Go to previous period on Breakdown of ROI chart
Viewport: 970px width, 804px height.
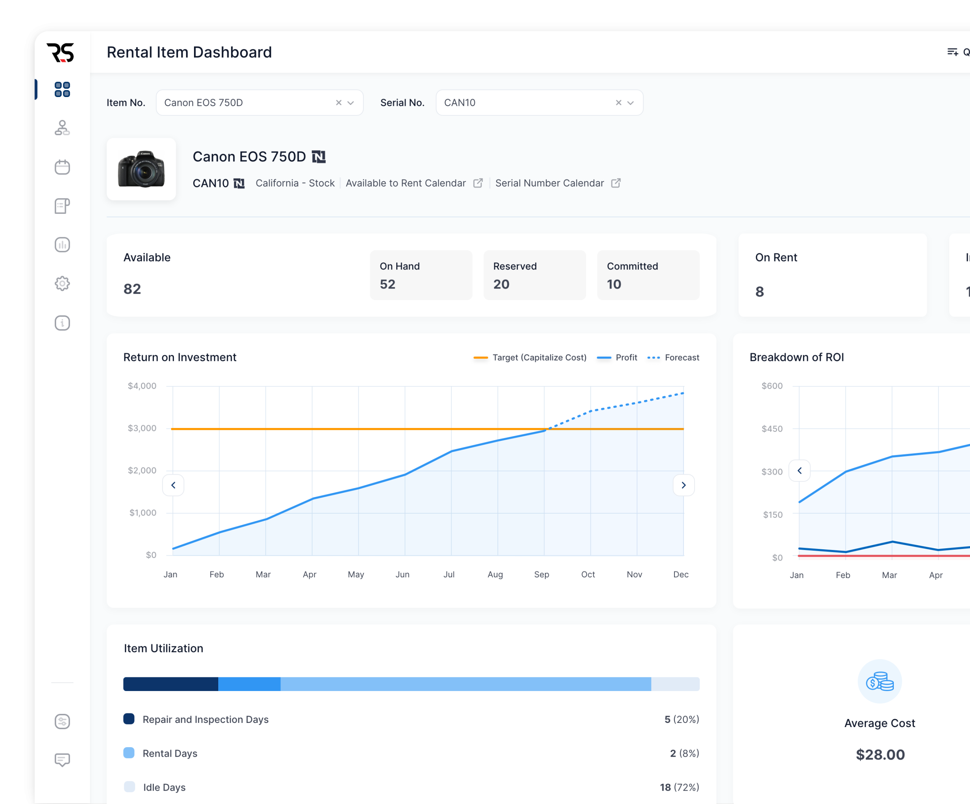pyautogui.click(x=799, y=471)
